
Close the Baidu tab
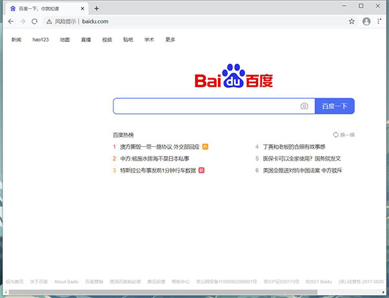82,8
